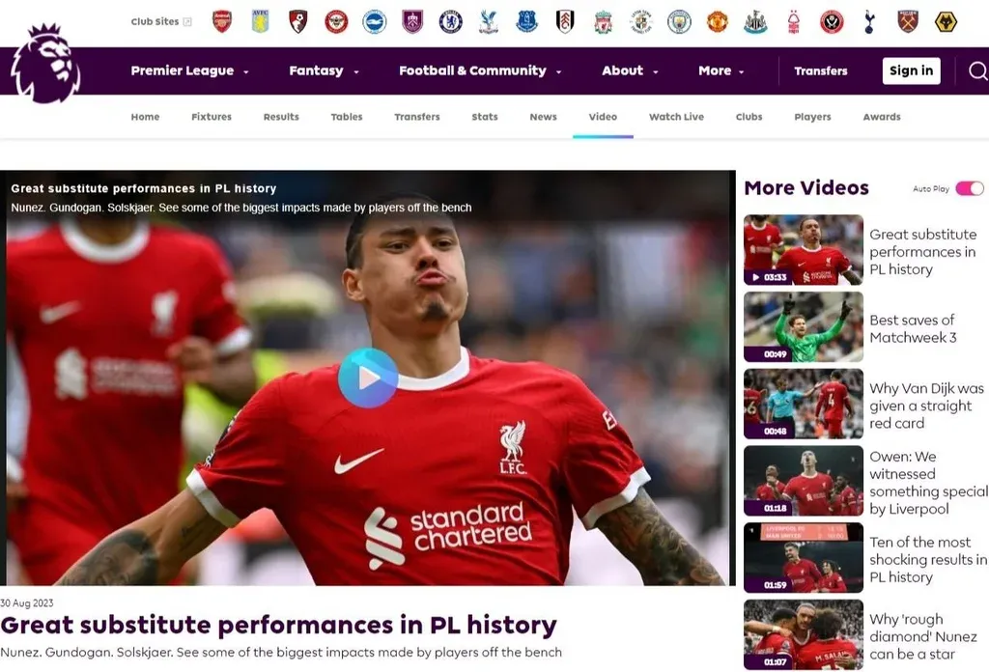Click the Tottenham Hotspur crest
Image resolution: width=989 pixels, height=672 pixels.
pos(869,21)
